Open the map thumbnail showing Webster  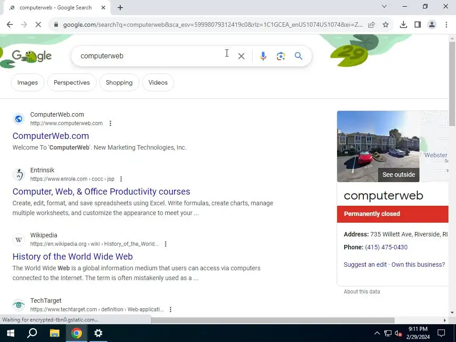[x=434, y=146]
